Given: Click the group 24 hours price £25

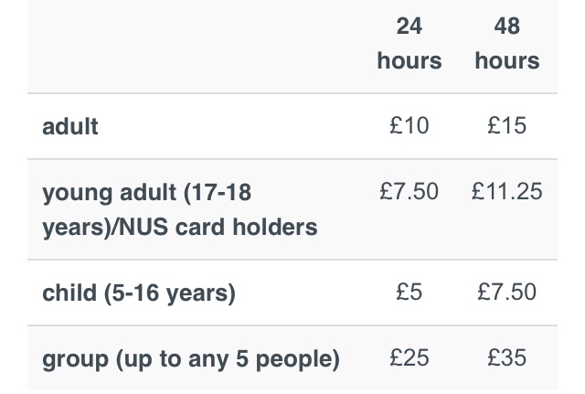Looking at the screenshot, I should tap(409, 358).
